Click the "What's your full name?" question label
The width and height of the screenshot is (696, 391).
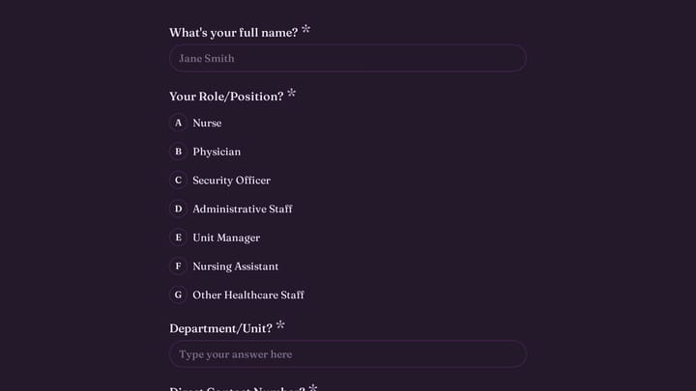234,33
